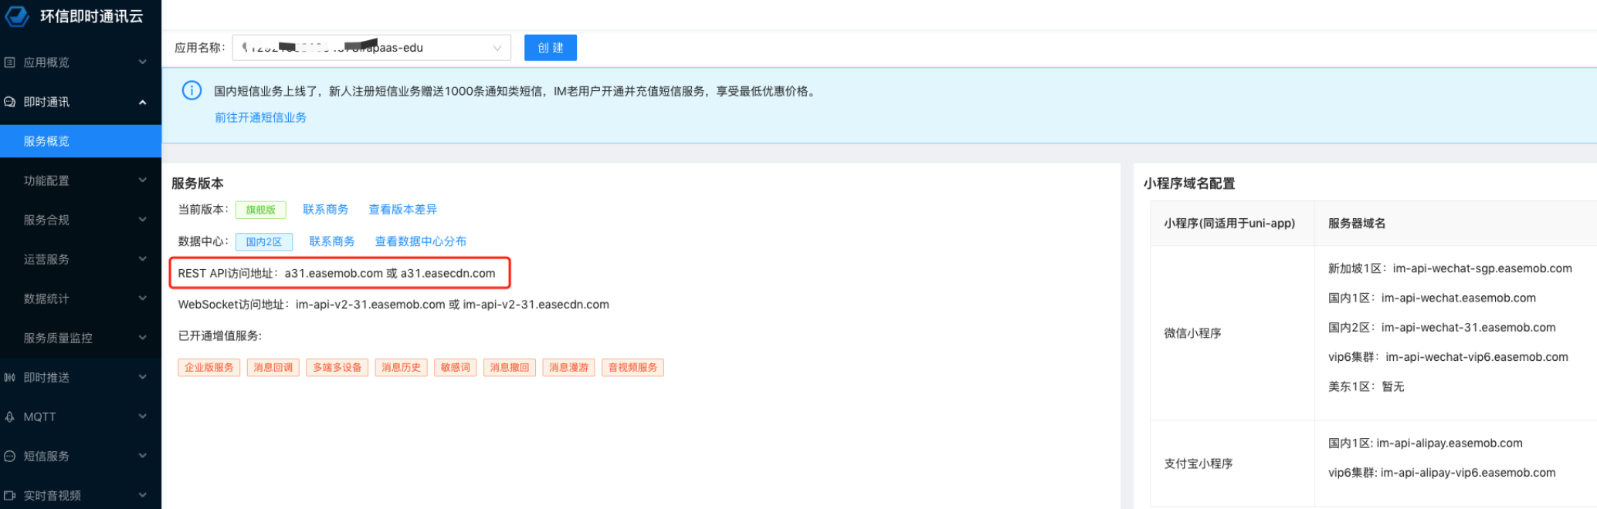Viewport: 1597px width, 509px height.
Task: Open the 数据统计 menu item
Action: click(x=80, y=298)
